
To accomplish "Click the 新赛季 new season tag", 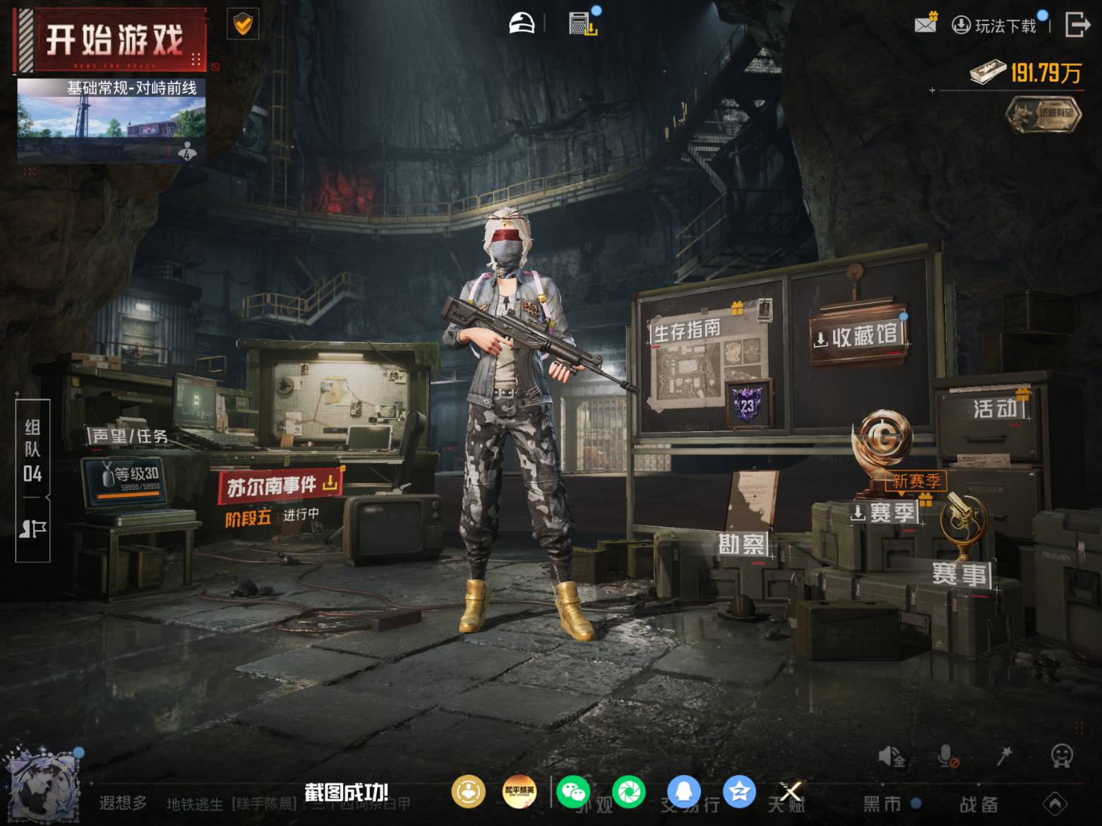I will click(x=916, y=481).
